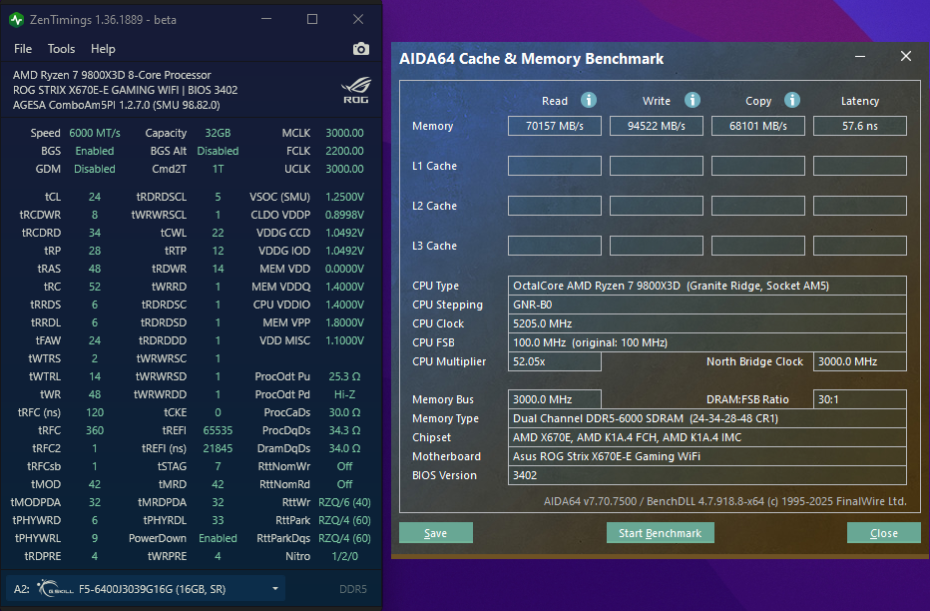The width and height of the screenshot is (930, 611).
Task: Click the Close button in AIDA64
Action: pyautogui.click(x=884, y=533)
